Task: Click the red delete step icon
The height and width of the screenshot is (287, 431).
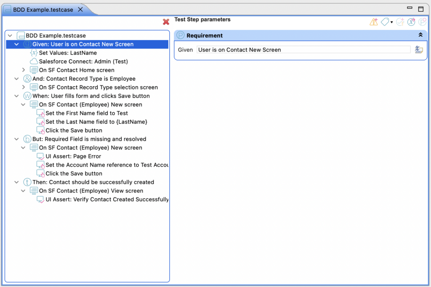Action: click(x=165, y=21)
